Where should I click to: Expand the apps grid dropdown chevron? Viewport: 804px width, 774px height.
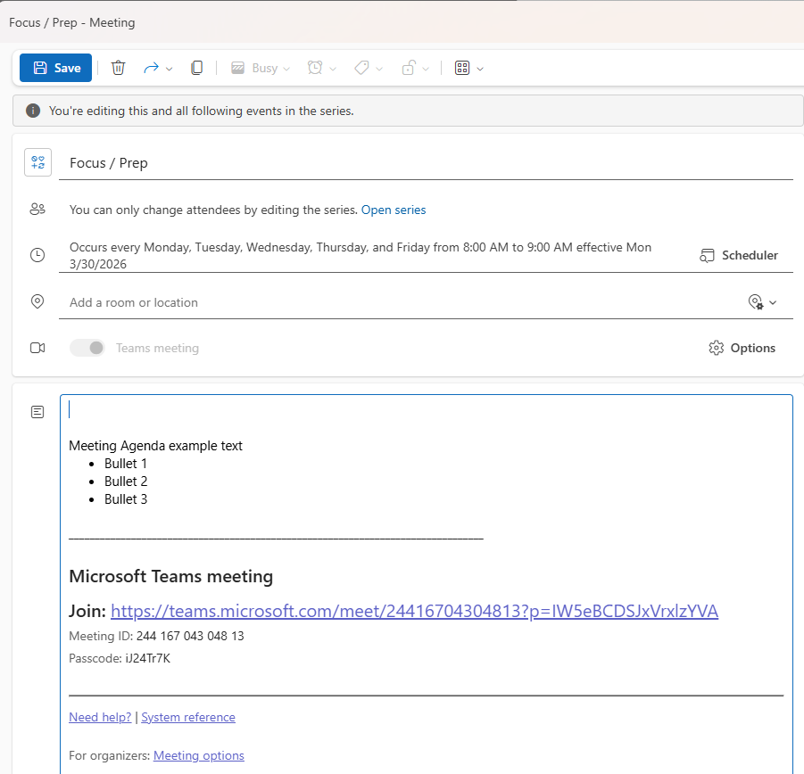click(481, 69)
